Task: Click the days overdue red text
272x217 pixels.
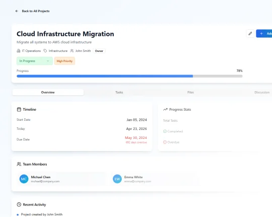Action: (x=137, y=142)
